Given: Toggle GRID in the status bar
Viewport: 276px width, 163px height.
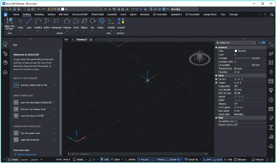Looking at the screenshot, I should 105,160.
